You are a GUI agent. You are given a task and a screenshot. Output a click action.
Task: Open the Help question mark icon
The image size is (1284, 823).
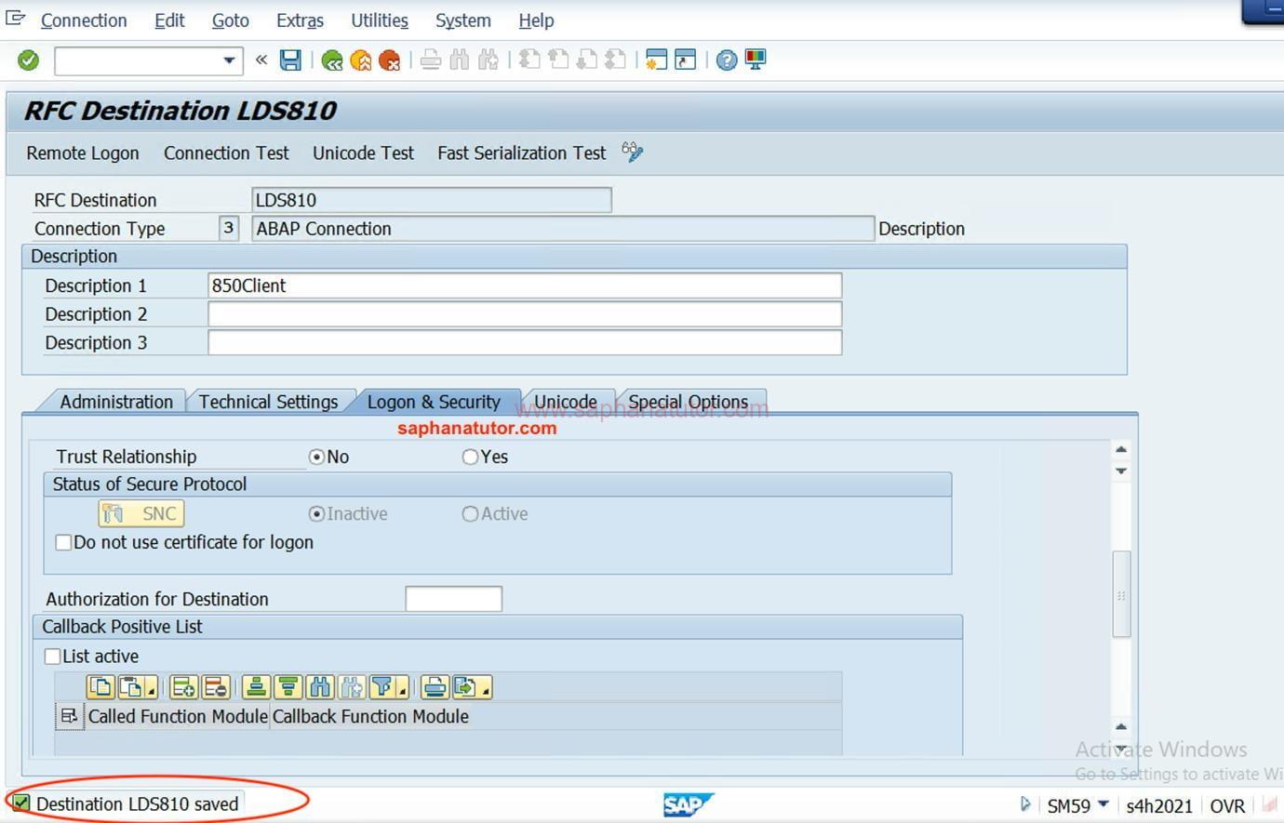(727, 60)
